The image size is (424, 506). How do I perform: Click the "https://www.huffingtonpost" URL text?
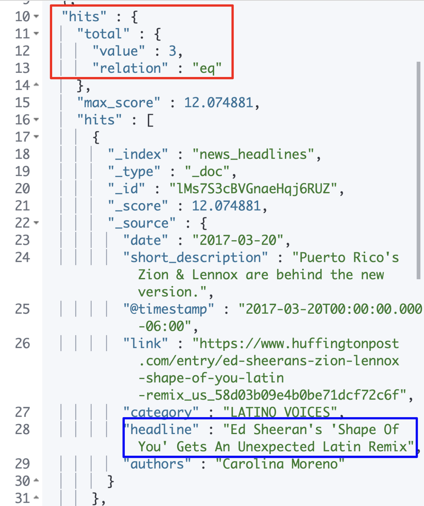296,344
